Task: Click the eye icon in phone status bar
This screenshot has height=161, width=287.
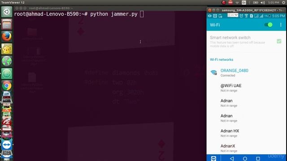Action: pos(210,16)
